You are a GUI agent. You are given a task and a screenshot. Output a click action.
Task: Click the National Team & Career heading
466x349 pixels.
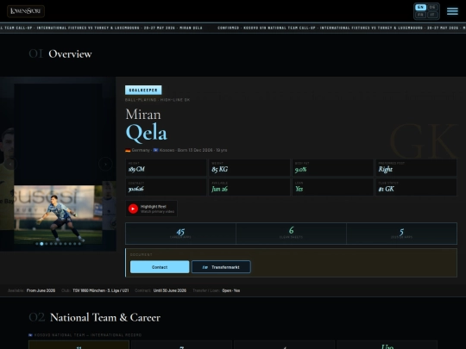(105, 317)
